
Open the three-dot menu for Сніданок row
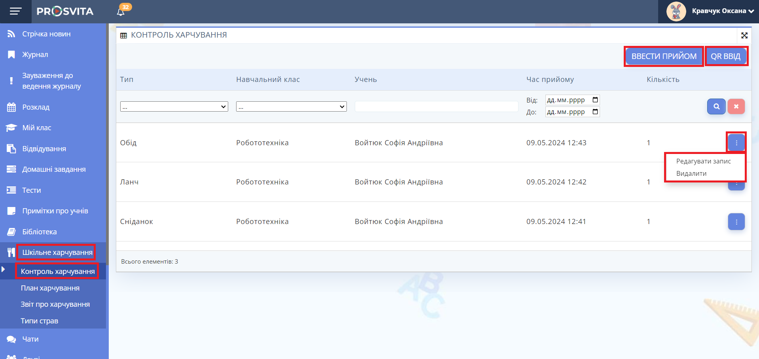(736, 222)
